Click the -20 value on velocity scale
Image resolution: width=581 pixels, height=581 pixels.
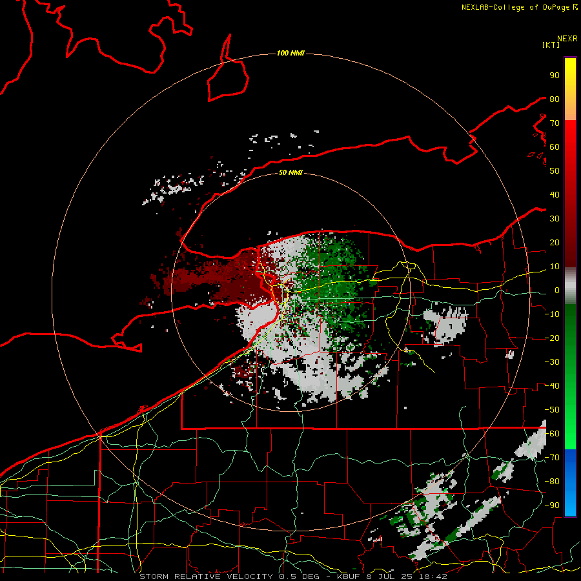pos(553,338)
